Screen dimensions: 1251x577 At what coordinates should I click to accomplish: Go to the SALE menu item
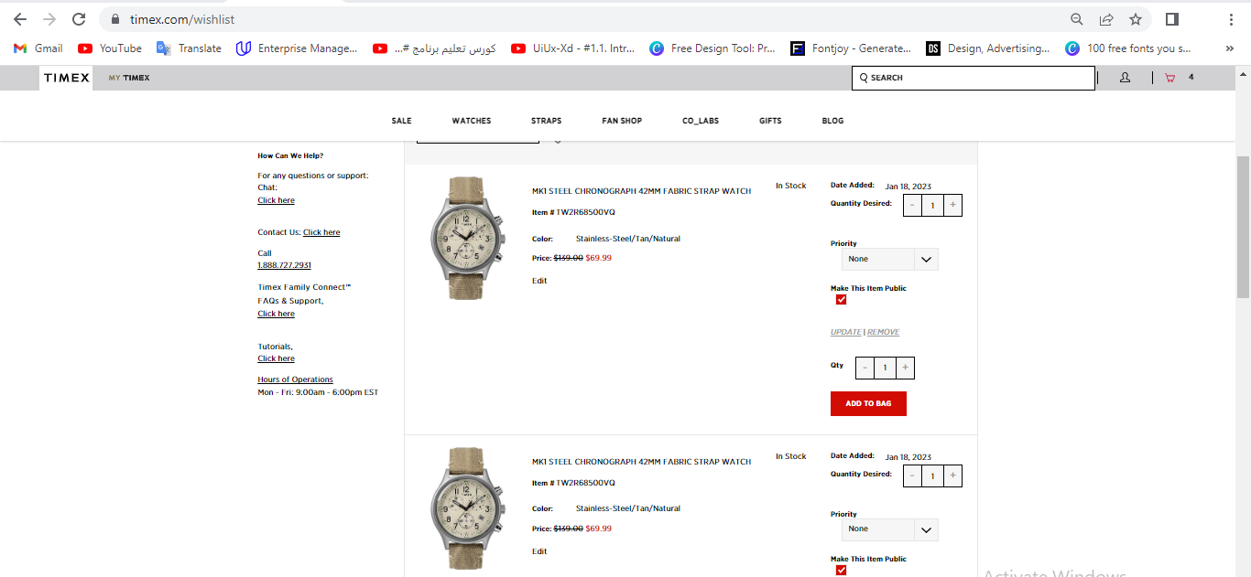pyautogui.click(x=401, y=121)
